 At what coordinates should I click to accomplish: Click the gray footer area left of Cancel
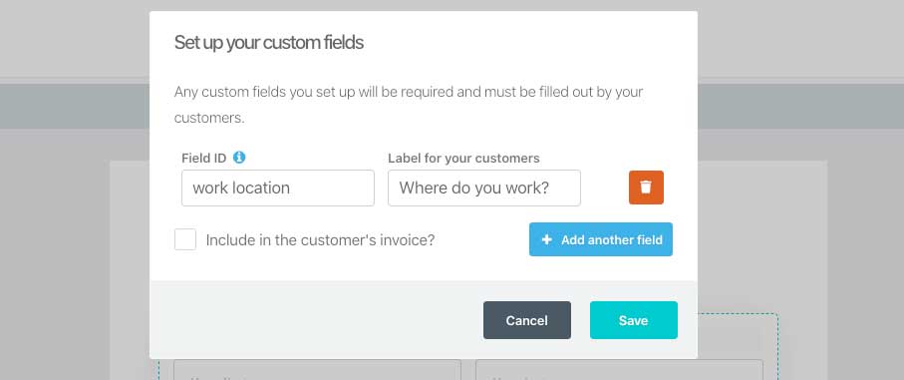[316, 320]
